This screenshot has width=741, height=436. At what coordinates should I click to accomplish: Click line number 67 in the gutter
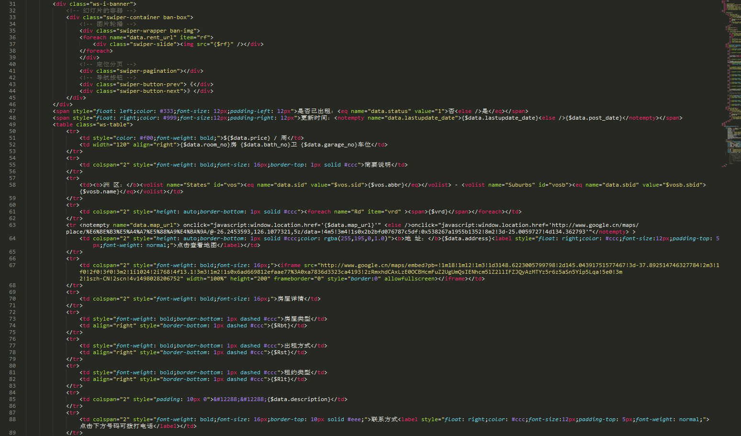[12, 265]
